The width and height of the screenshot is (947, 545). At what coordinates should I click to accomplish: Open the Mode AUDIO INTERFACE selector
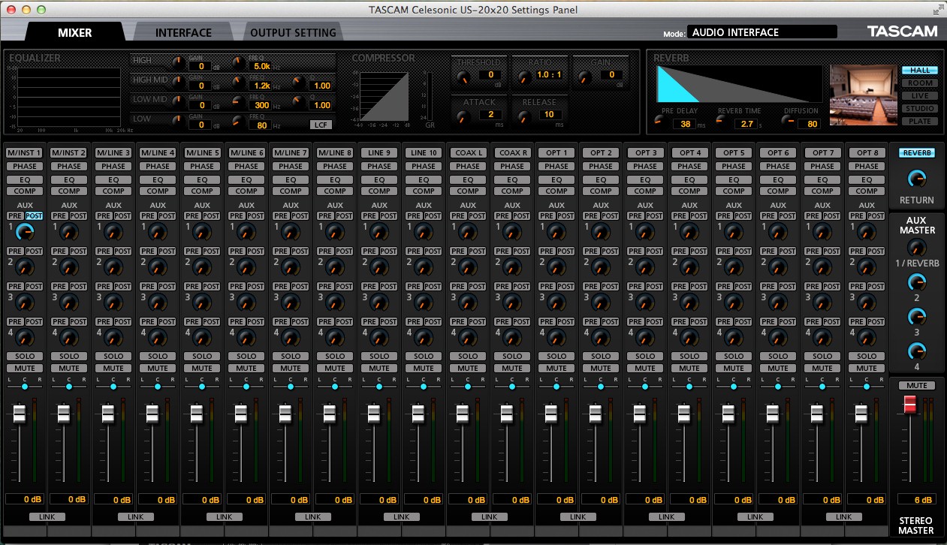(762, 32)
